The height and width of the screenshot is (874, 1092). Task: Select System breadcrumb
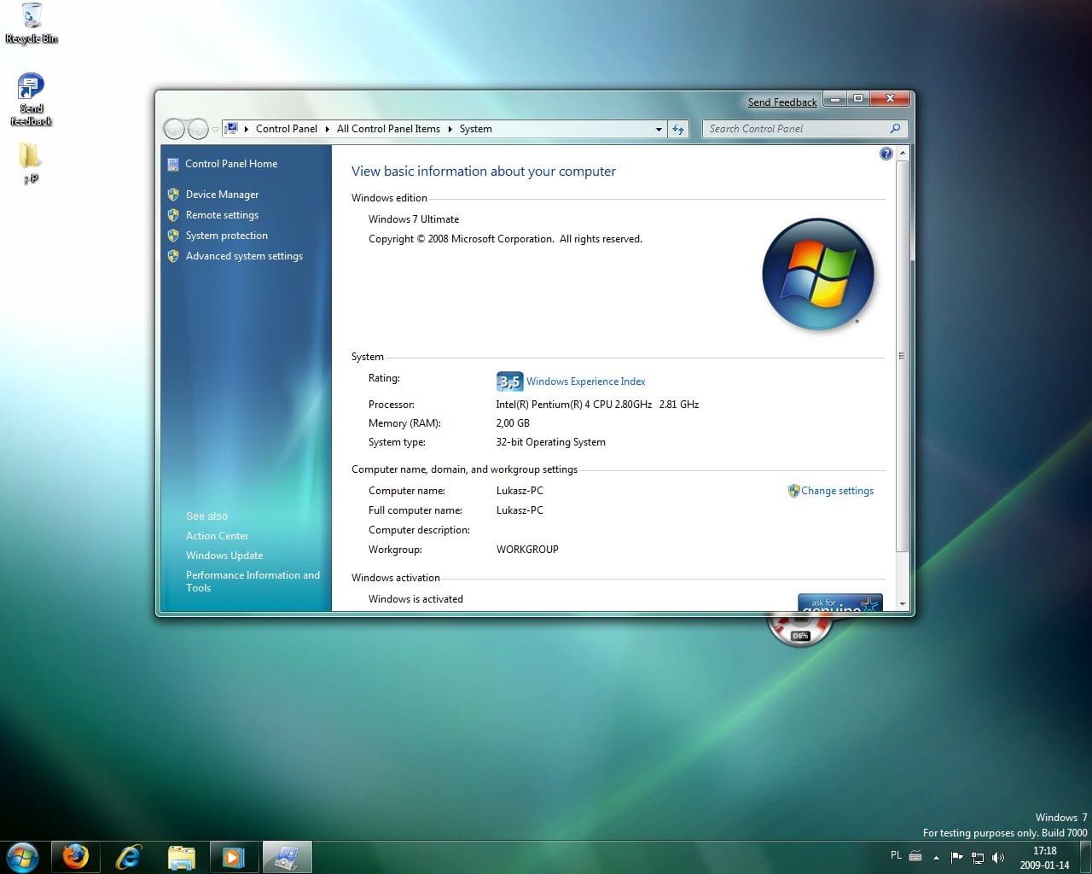point(475,129)
